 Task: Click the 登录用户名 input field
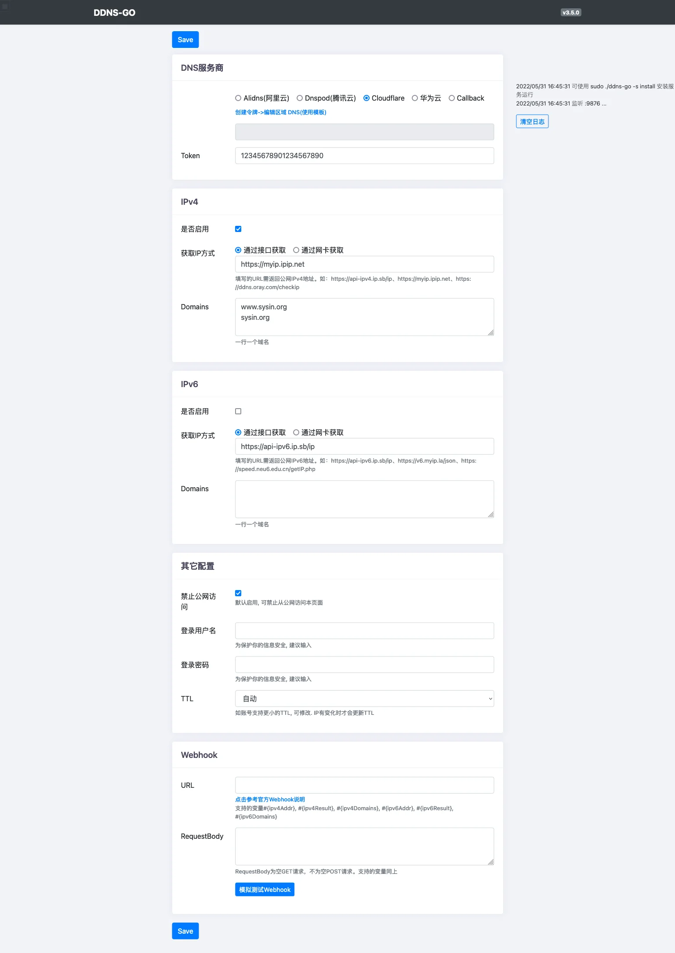(364, 631)
